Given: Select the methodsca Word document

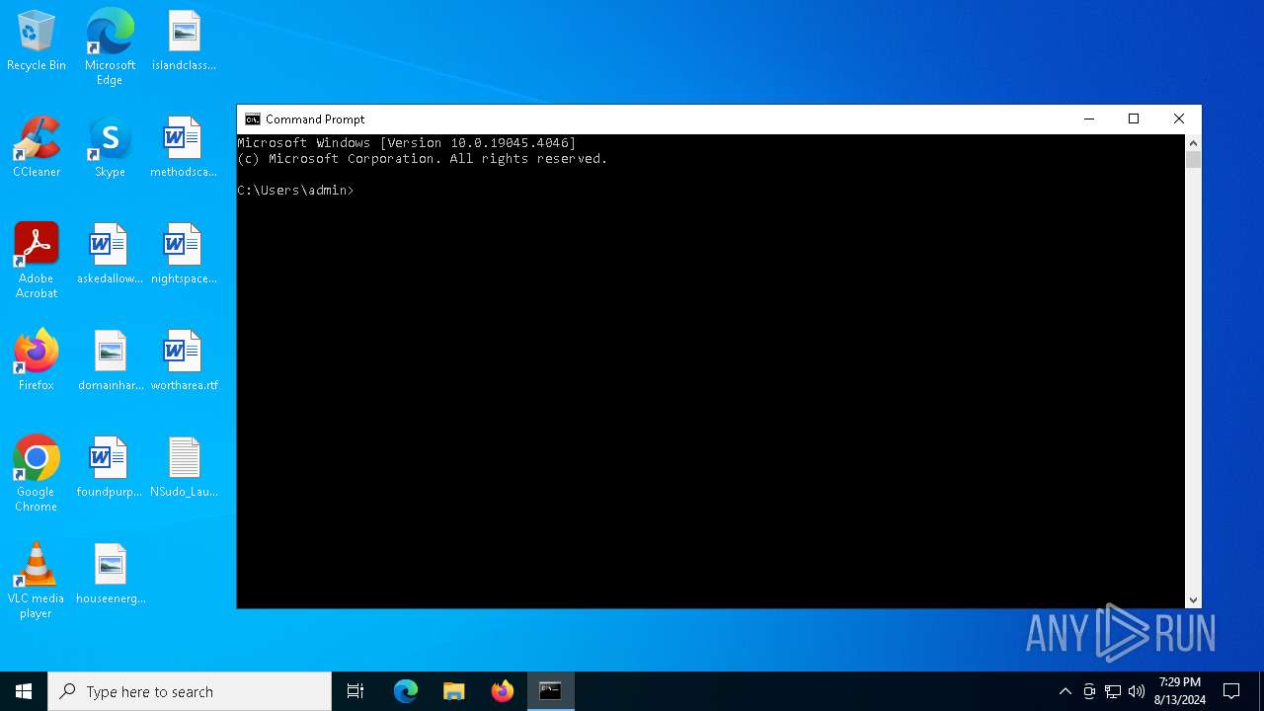Looking at the screenshot, I should (184, 148).
